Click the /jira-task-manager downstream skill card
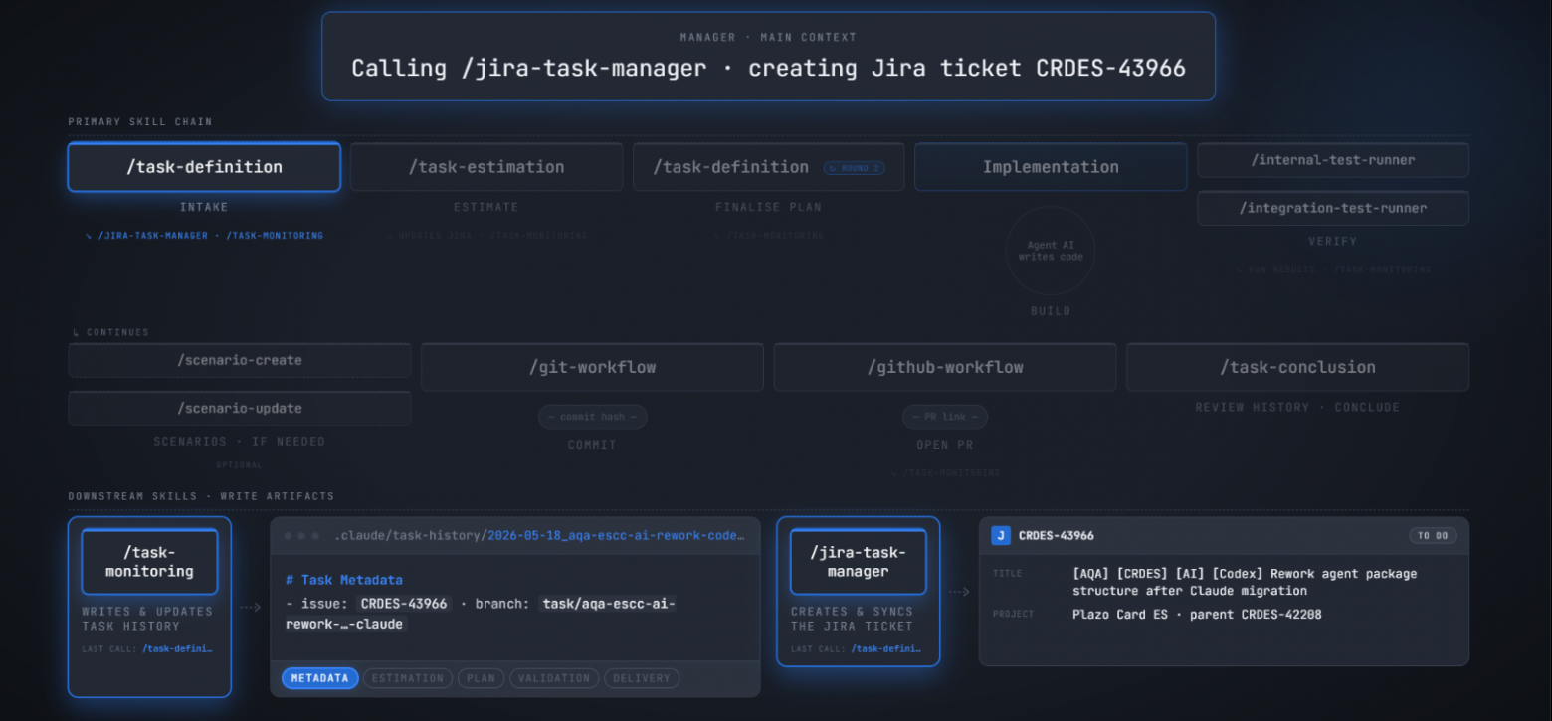1552x721 pixels. (858, 562)
